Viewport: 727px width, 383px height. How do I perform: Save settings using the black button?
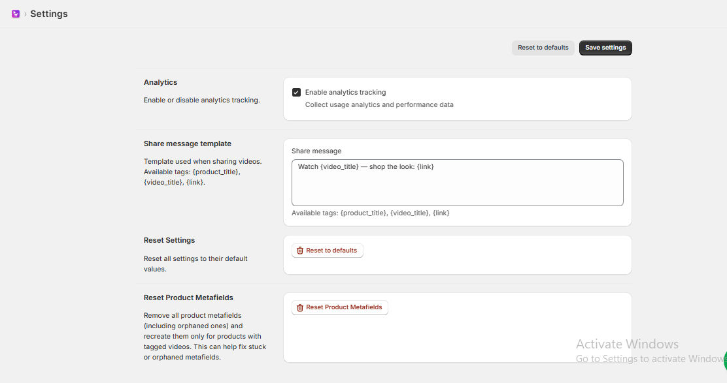pyautogui.click(x=605, y=48)
